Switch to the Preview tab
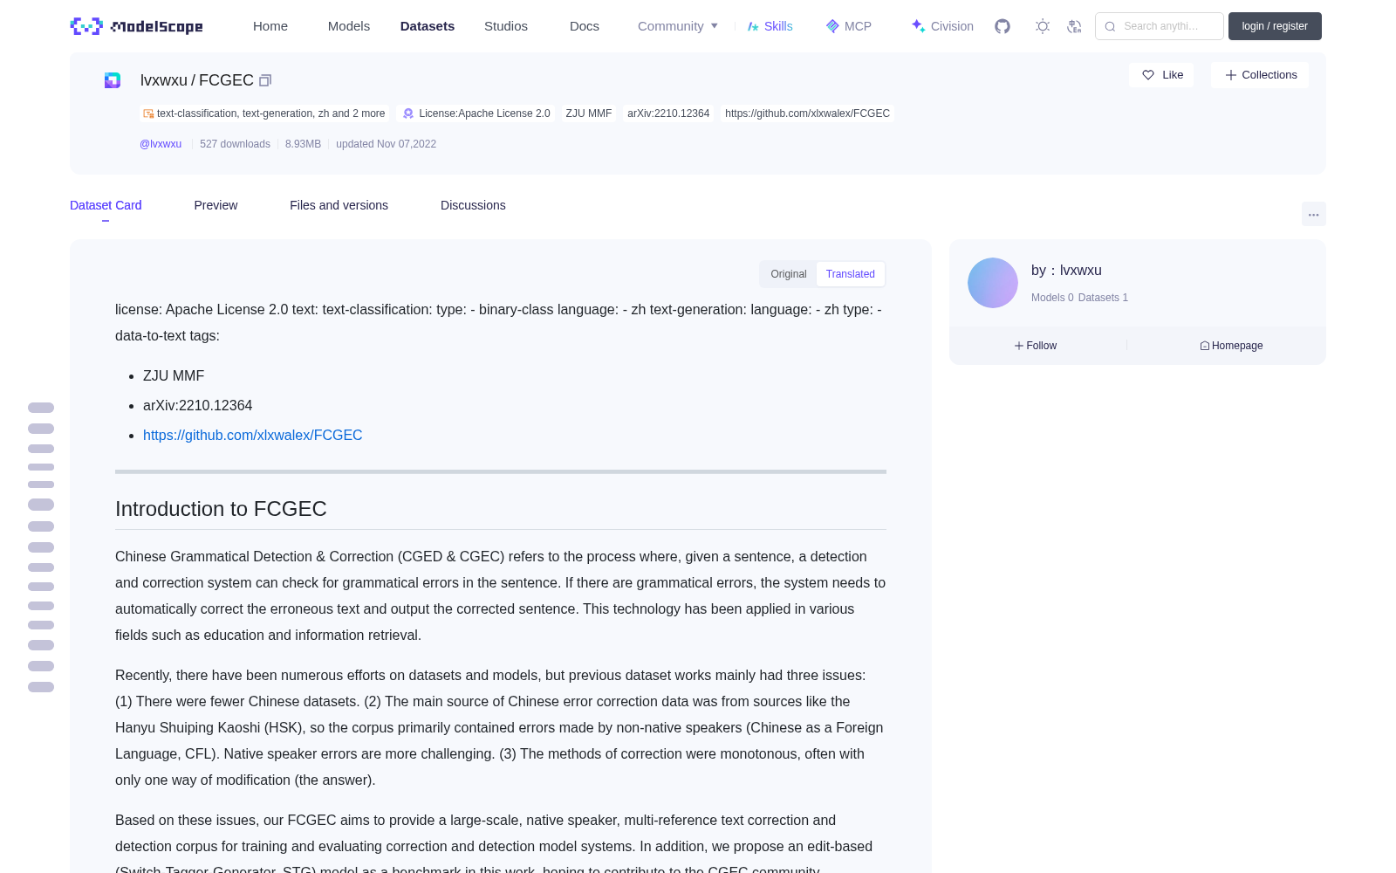 tap(216, 205)
